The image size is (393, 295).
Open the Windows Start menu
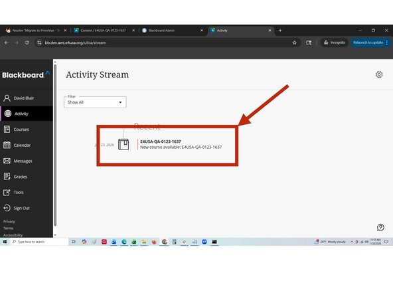[x=5, y=242]
